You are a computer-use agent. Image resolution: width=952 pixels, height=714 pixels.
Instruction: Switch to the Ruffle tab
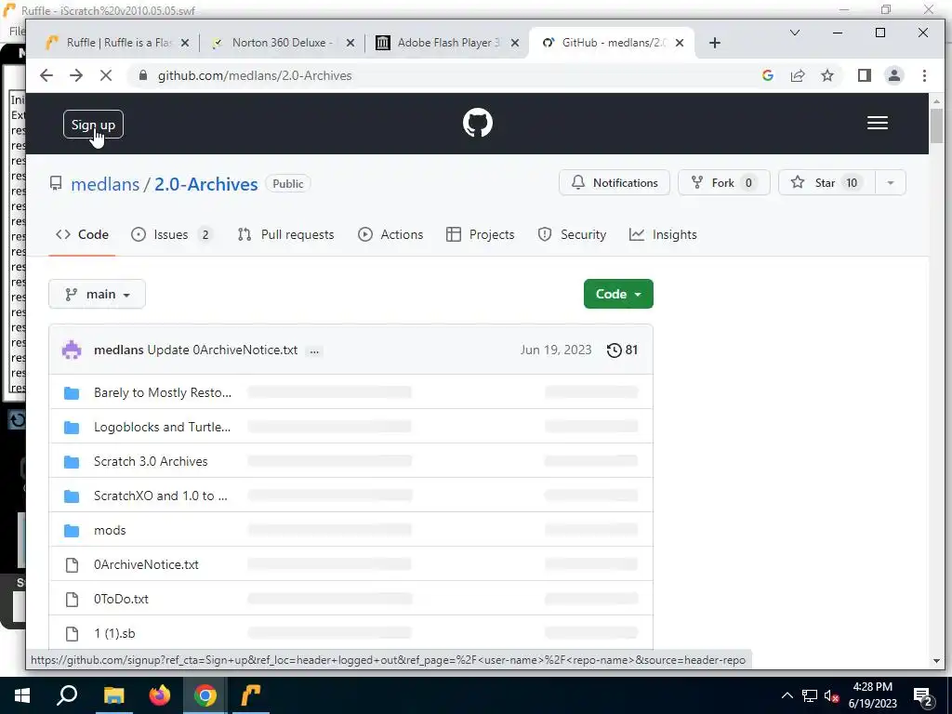(118, 43)
